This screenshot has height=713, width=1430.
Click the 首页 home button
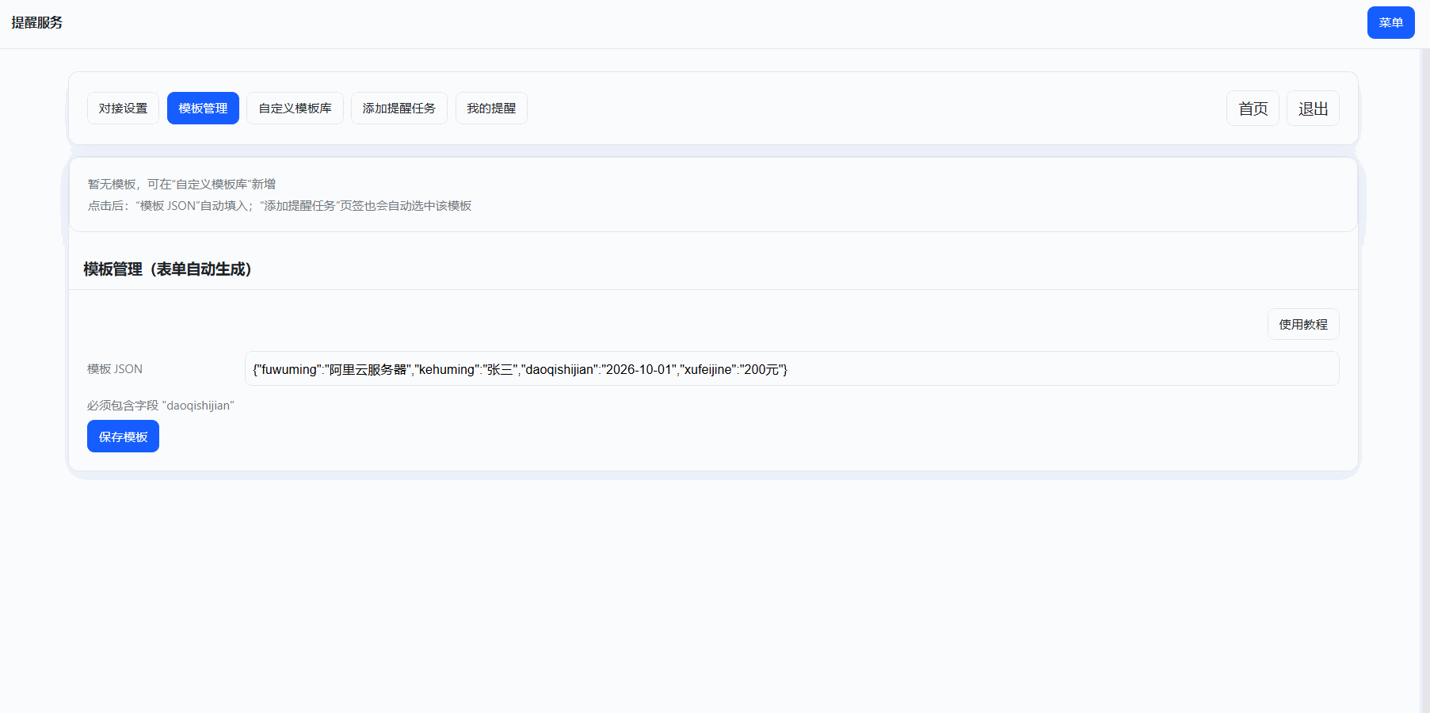pos(1253,109)
